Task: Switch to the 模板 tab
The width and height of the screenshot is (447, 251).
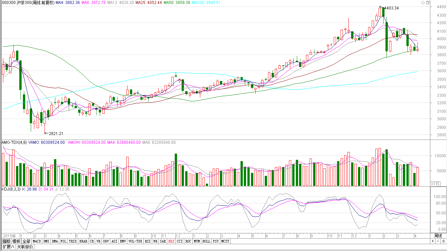Action: coord(16,241)
